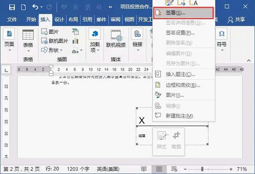Viewport: 255px width, 174px height.
Task: Click the language indicator 英语(美国)
Action: tap(108, 169)
